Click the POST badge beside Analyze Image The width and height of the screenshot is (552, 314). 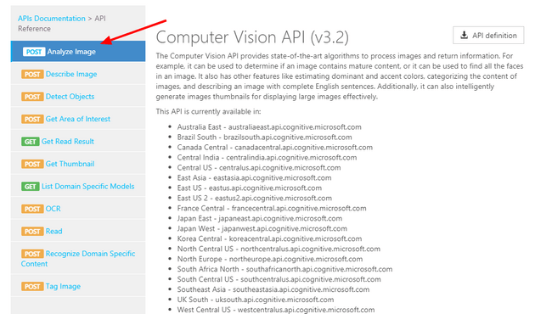tap(34, 52)
